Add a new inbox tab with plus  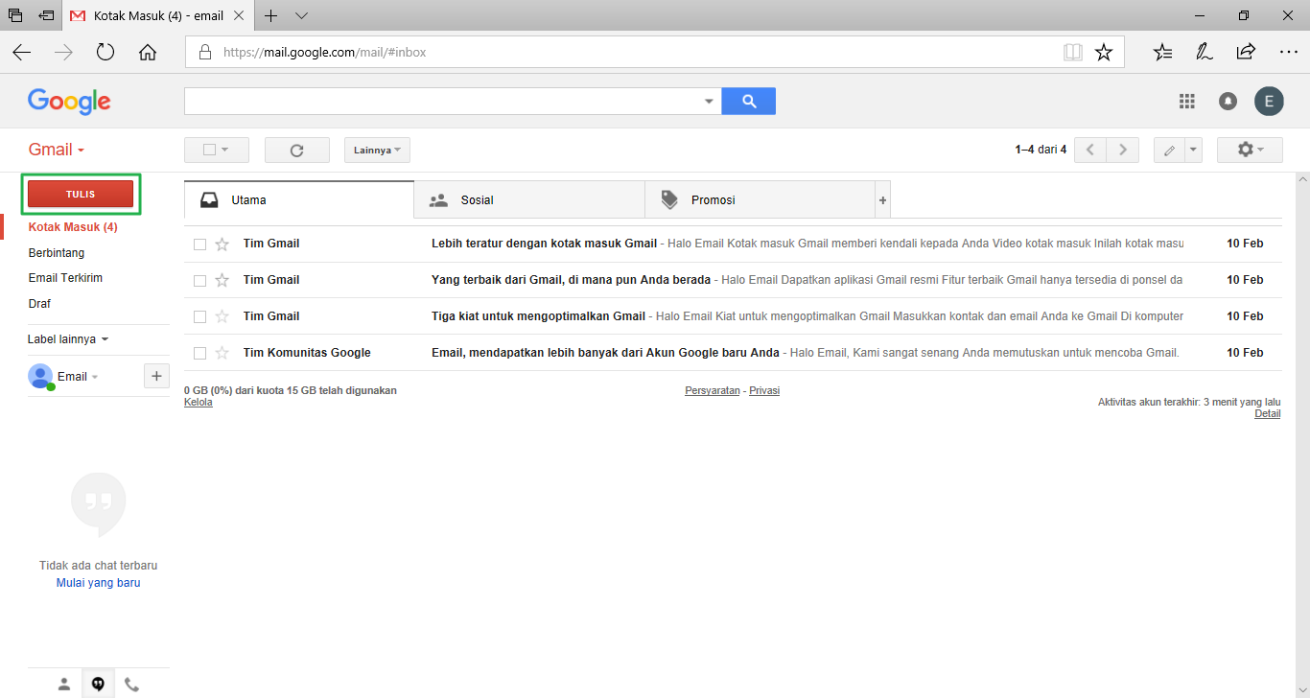[883, 200]
